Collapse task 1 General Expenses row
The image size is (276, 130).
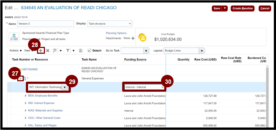coord(20,78)
